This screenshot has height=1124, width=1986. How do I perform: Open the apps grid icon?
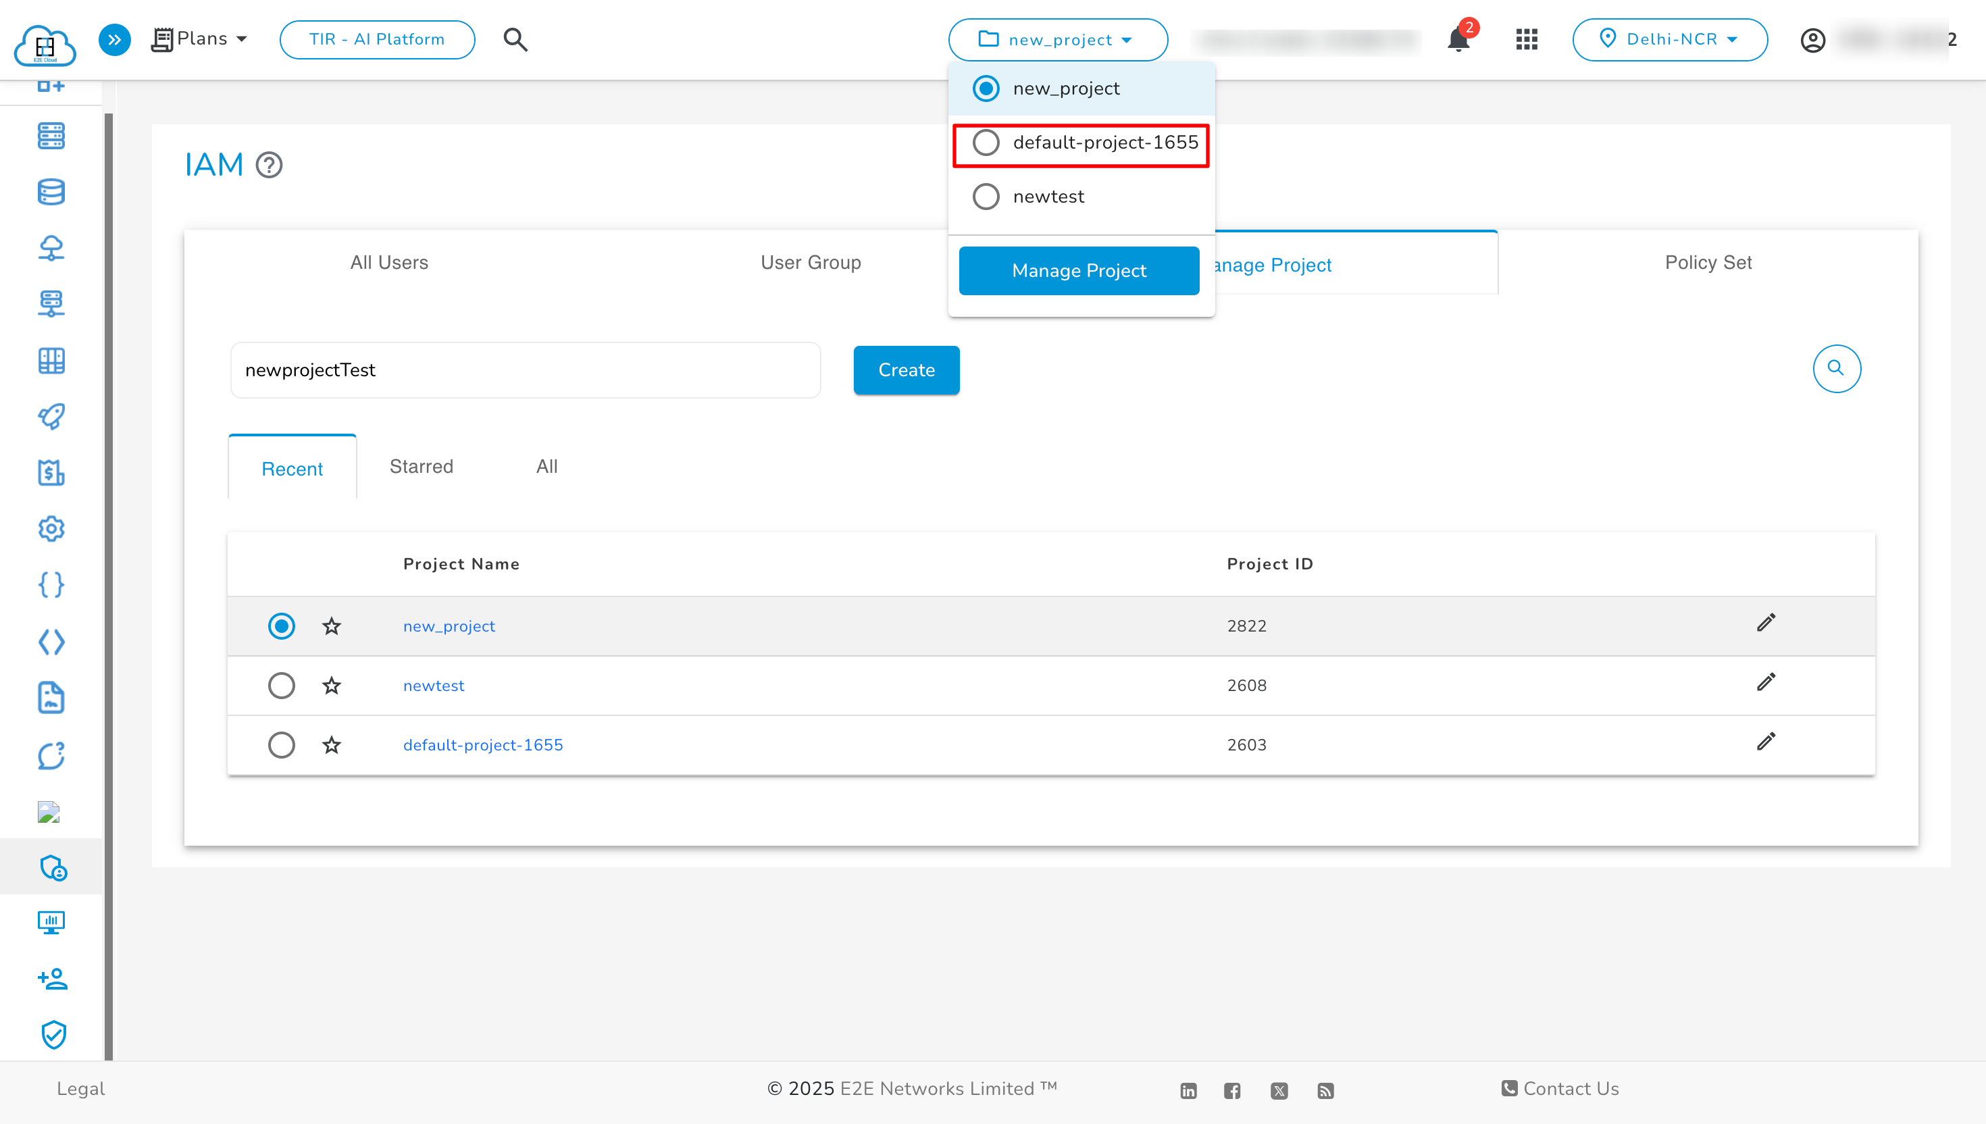coord(1526,39)
